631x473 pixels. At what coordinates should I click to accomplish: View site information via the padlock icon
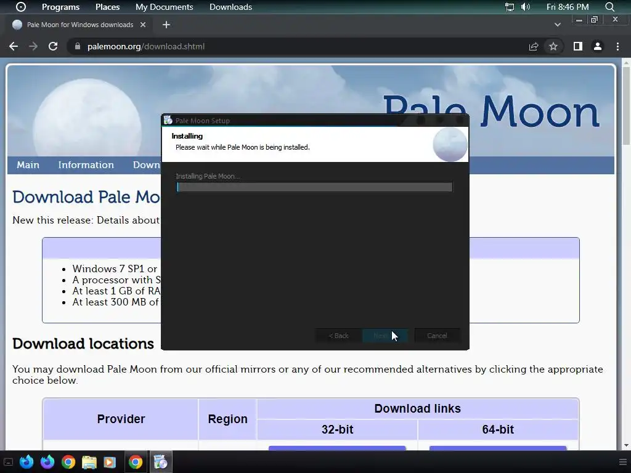77,46
